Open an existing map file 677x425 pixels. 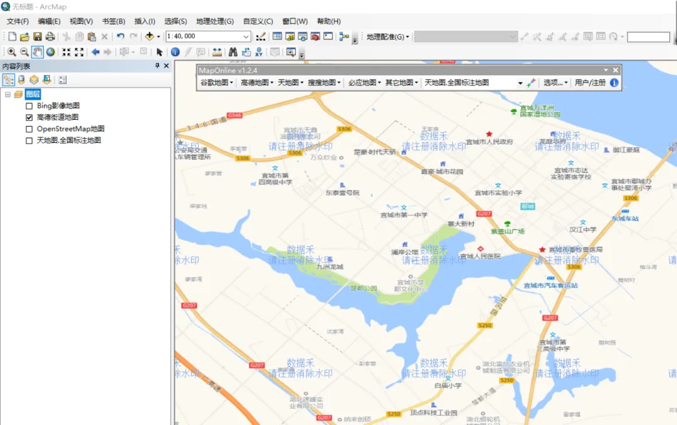click(24, 37)
